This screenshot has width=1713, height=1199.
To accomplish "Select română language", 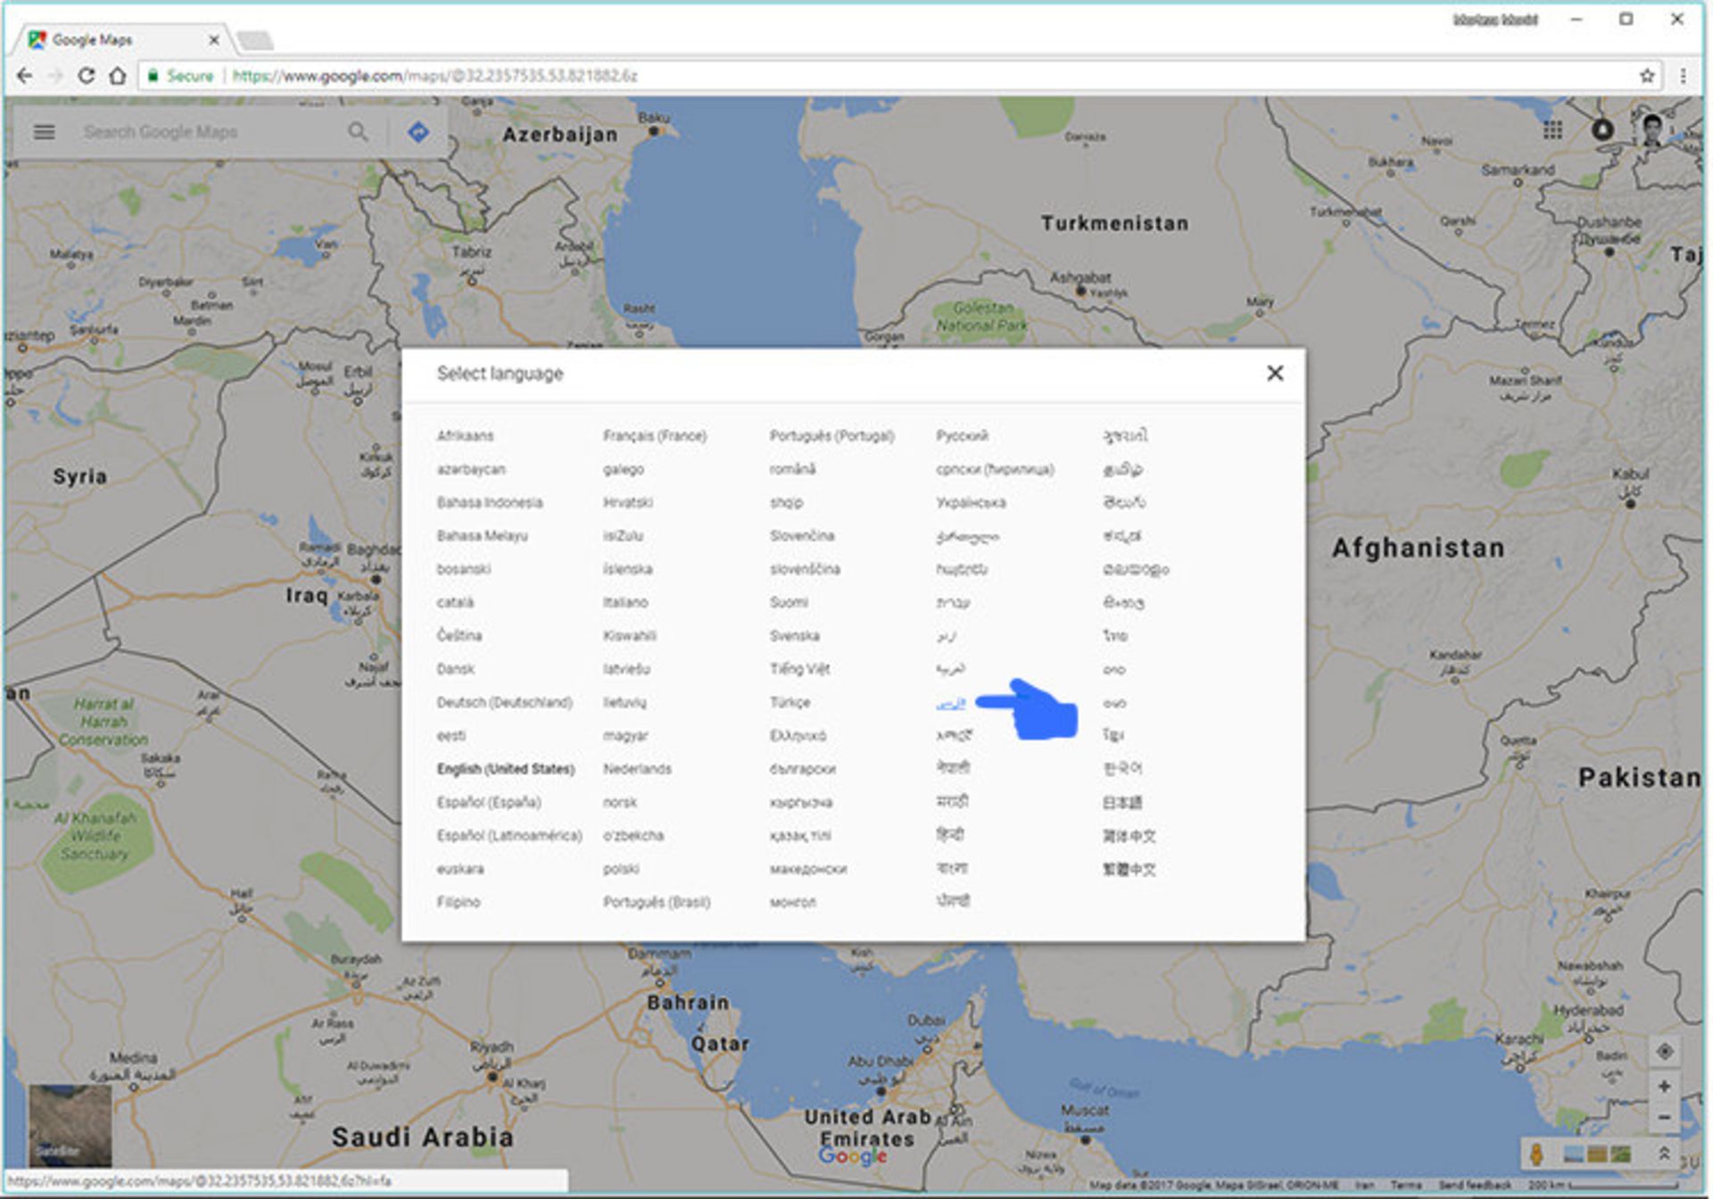I will pos(792,469).
